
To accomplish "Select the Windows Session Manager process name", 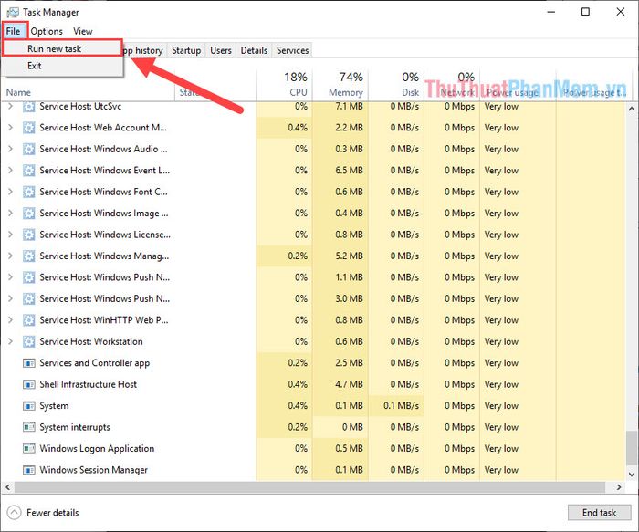I will pyautogui.click(x=93, y=470).
